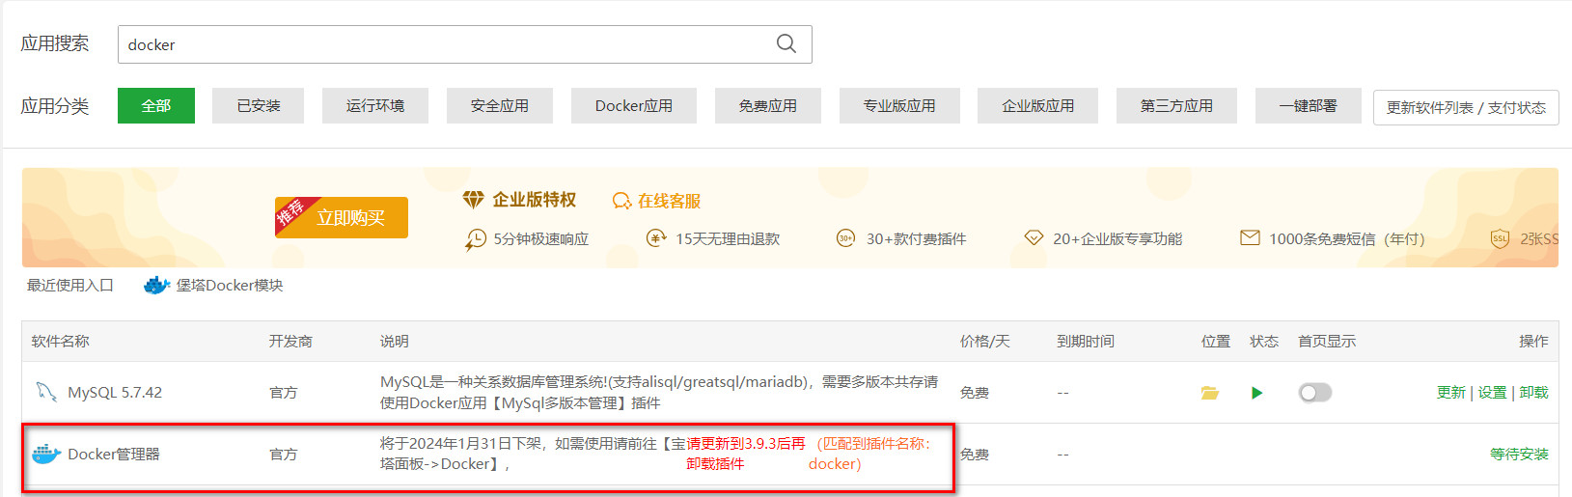This screenshot has height=497, width=1572.
Task: Switch to 已安装 category
Action: point(259,105)
